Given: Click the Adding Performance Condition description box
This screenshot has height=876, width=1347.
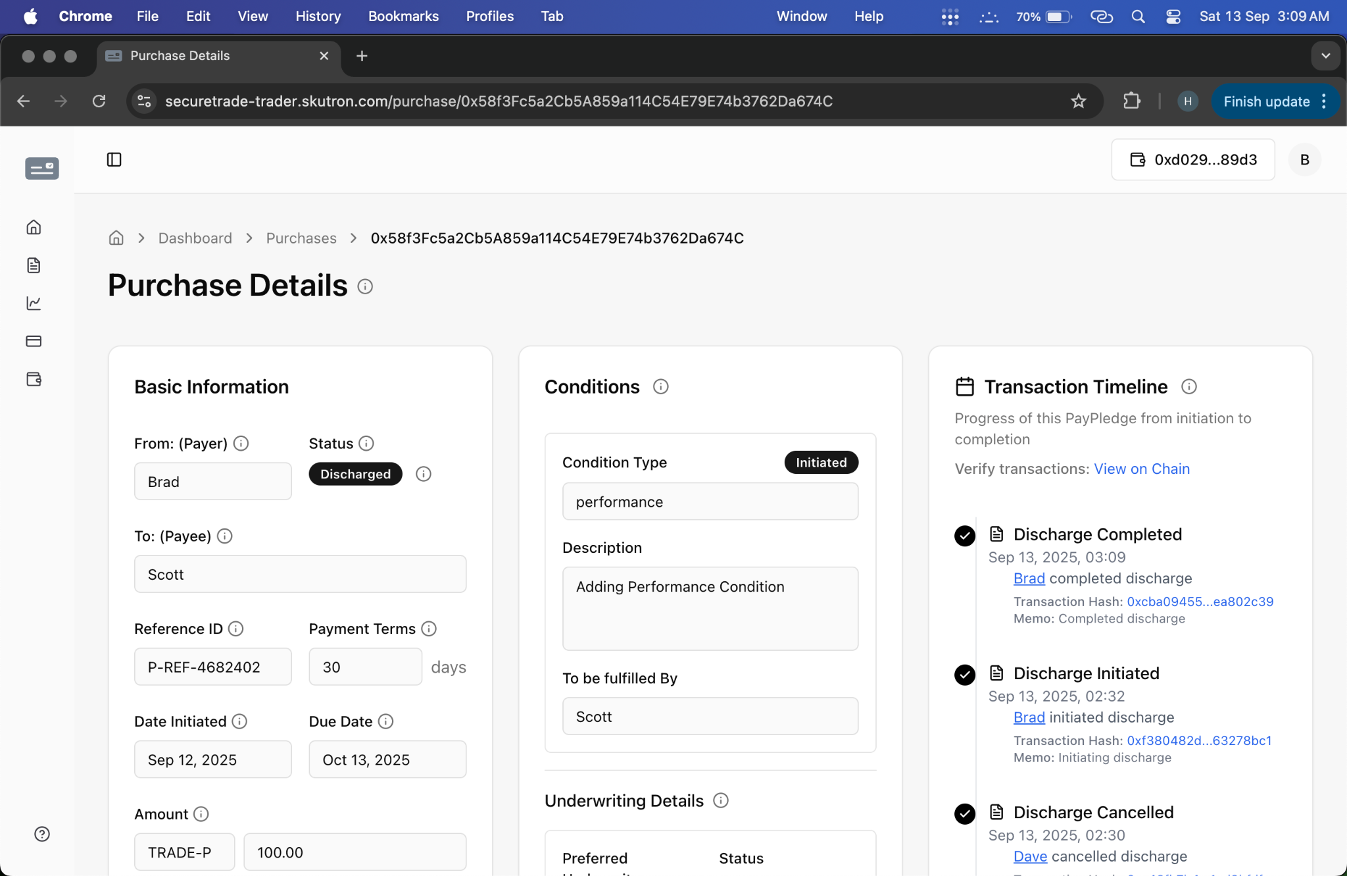Looking at the screenshot, I should pyautogui.click(x=710, y=609).
